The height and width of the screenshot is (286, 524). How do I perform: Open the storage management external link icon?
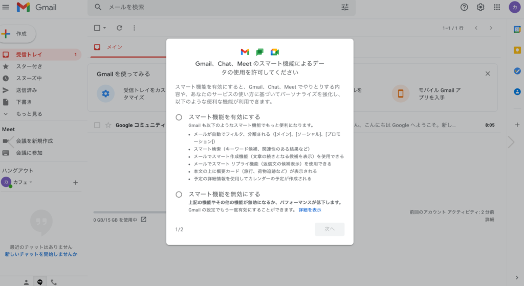[x=144, y=220]
